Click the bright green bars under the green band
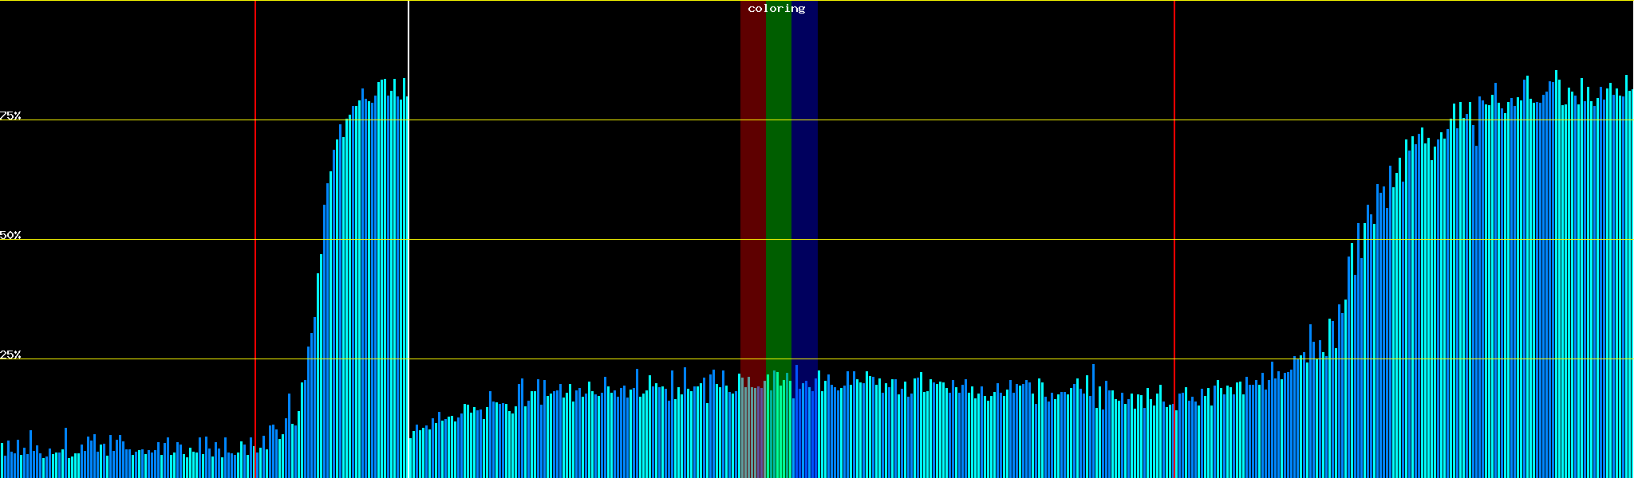This screenshot has height=478, width=1634. (778, 430)
